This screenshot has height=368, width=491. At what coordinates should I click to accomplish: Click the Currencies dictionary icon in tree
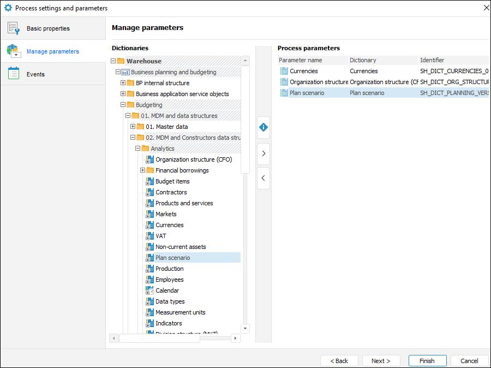[150, 225]
